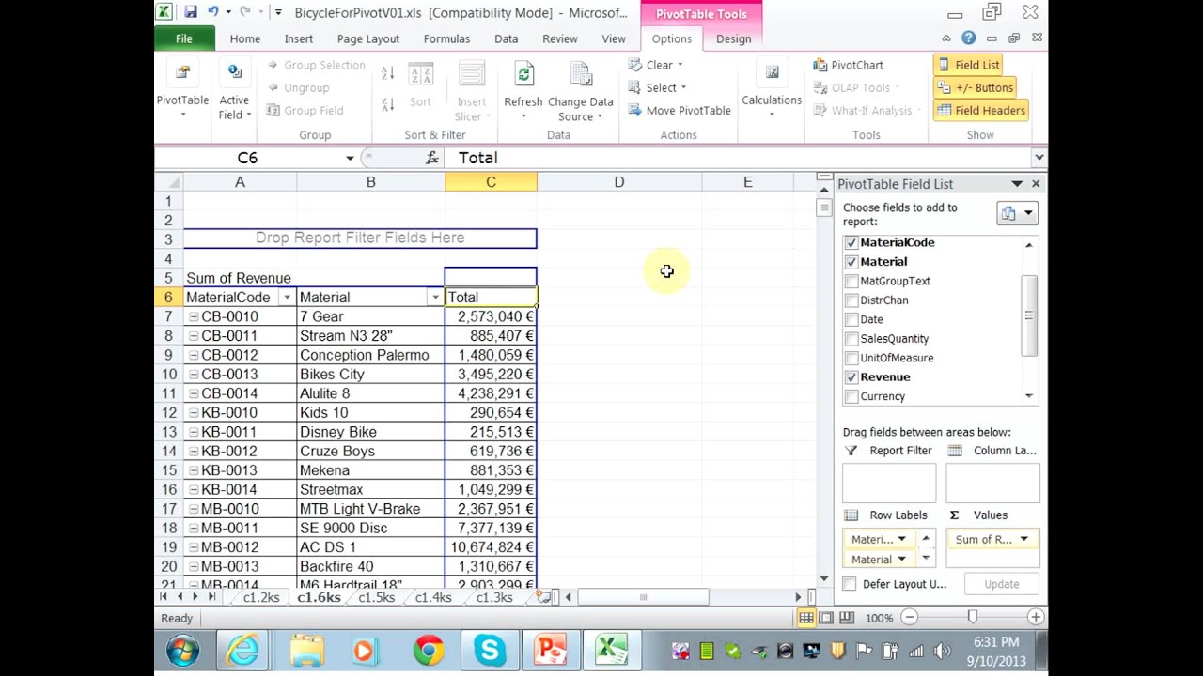1203x676 pixels.
Task: Open Sum of Revenue value field dropdown
Action: tap(1023, 539)
